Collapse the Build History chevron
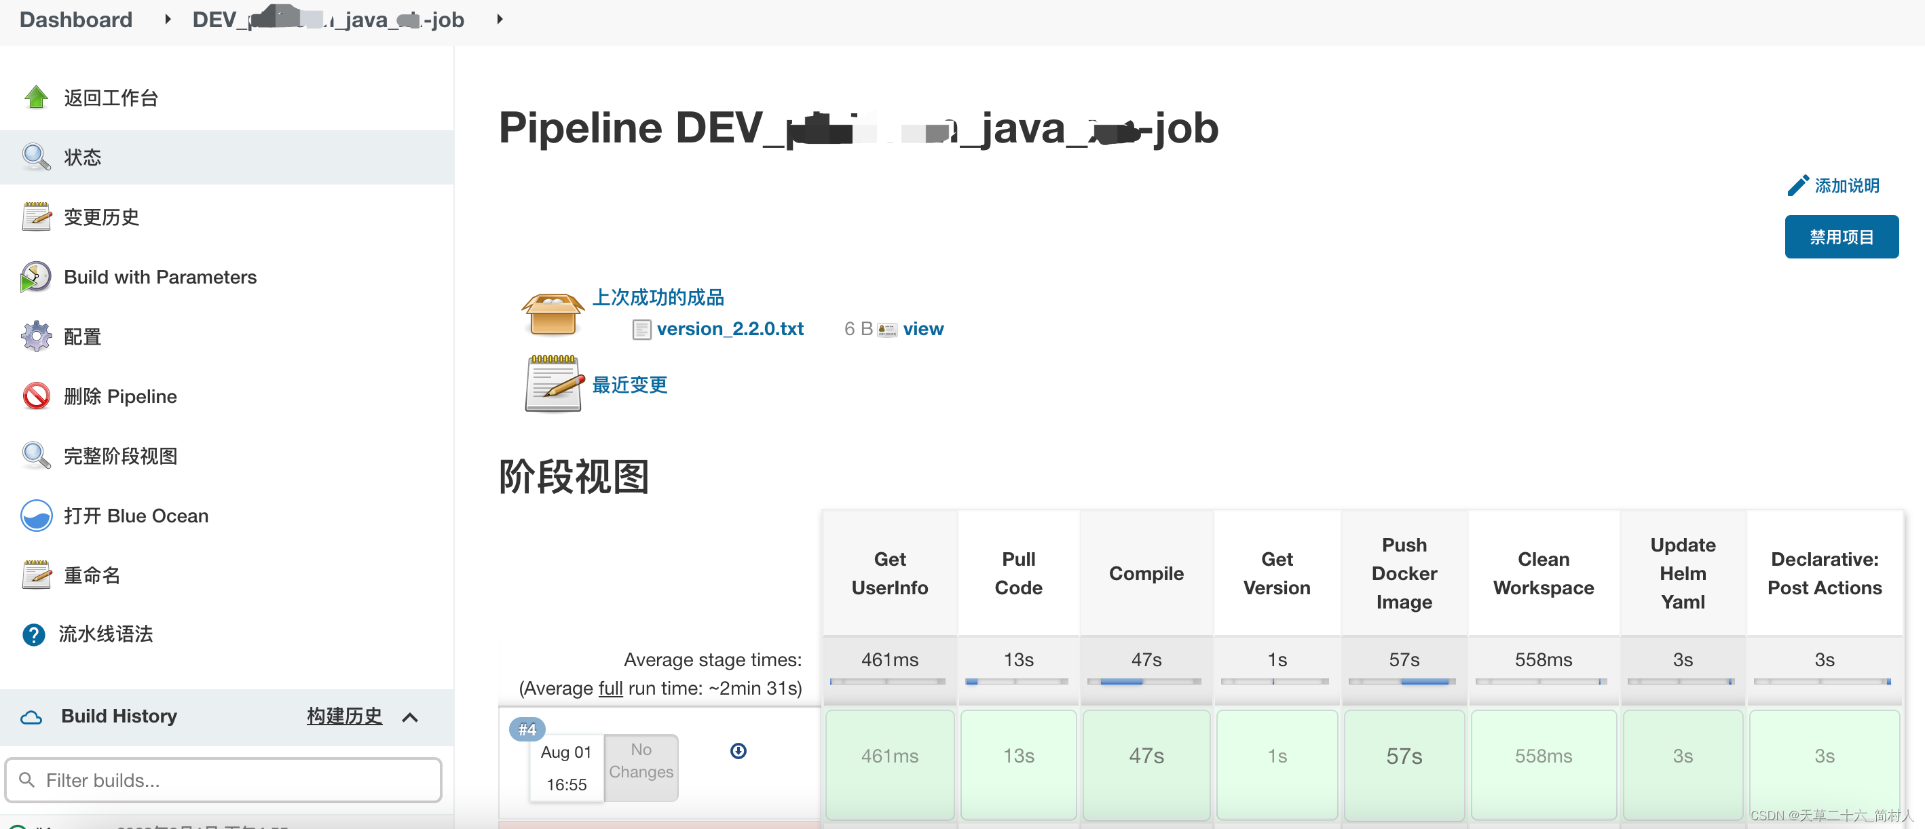1925x829 pixels. click(410, 718)
